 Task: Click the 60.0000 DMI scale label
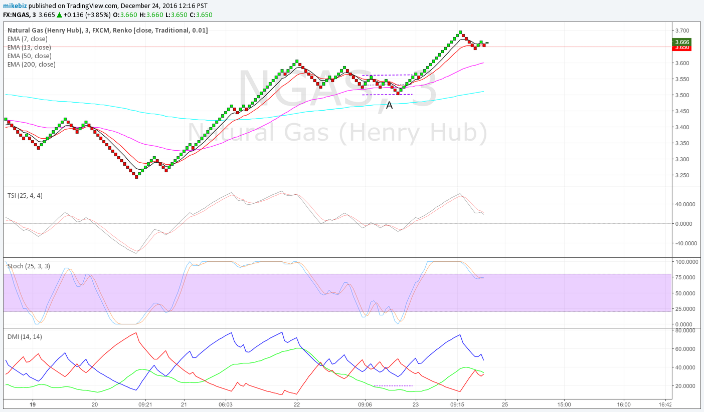(686, 349)
